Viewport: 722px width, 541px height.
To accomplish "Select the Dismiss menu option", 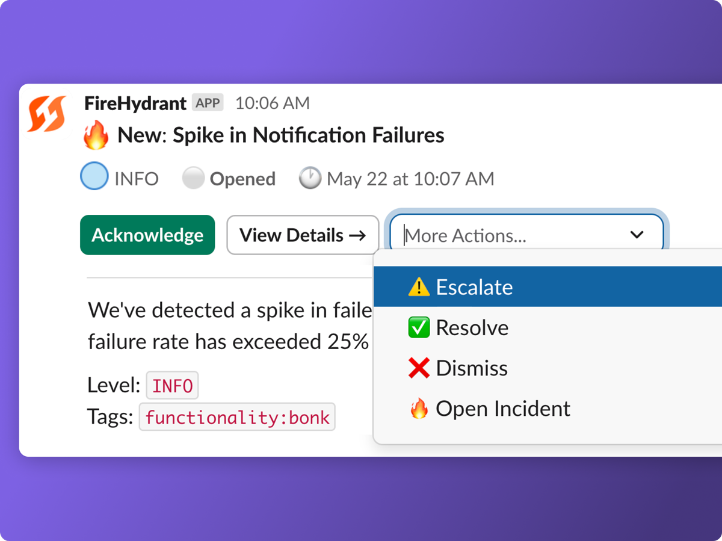I will (x=548, y=368).
